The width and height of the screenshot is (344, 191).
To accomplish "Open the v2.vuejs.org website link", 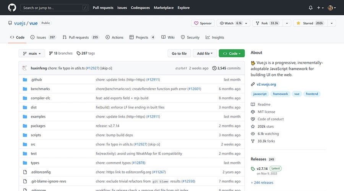I will pos(266,84).
